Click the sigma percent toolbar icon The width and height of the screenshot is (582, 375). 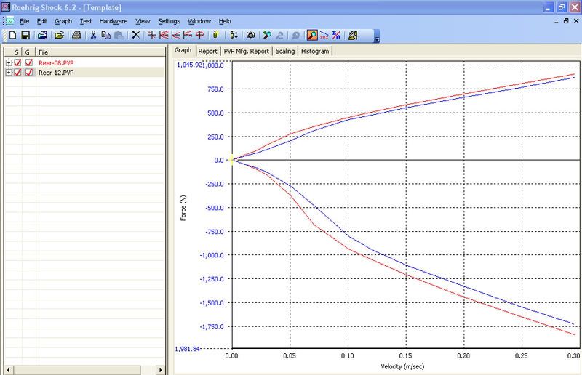tap(336, 35)
